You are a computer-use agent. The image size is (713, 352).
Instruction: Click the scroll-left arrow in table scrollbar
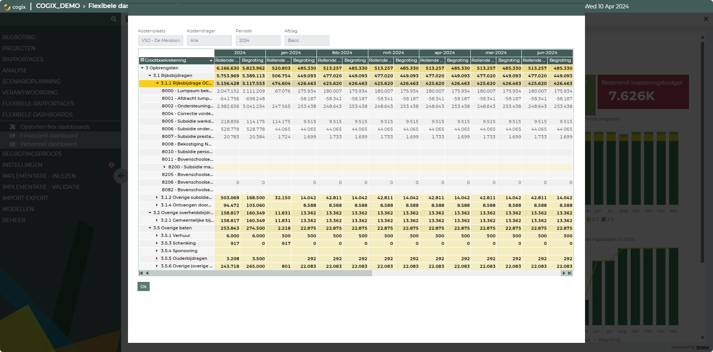click(147, 273)
